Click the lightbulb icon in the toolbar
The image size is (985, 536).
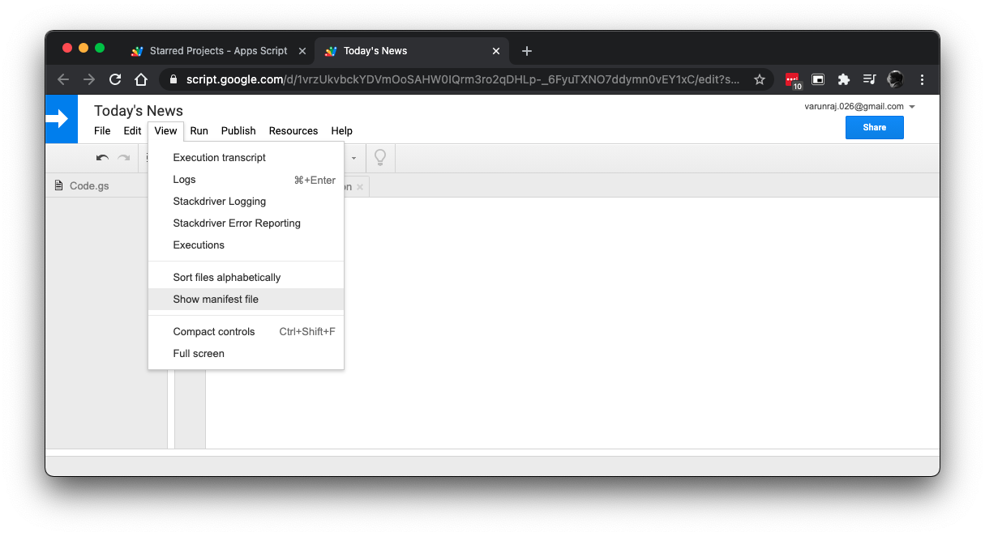tap(379, 158)
